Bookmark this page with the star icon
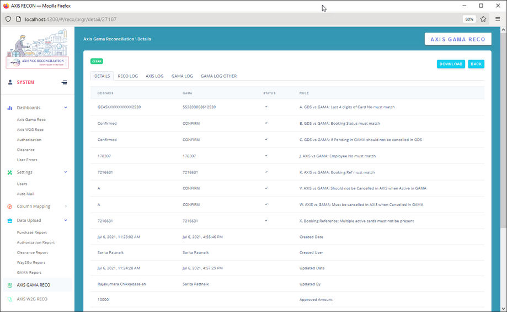507x312 pixels. [x=483, y=19]
